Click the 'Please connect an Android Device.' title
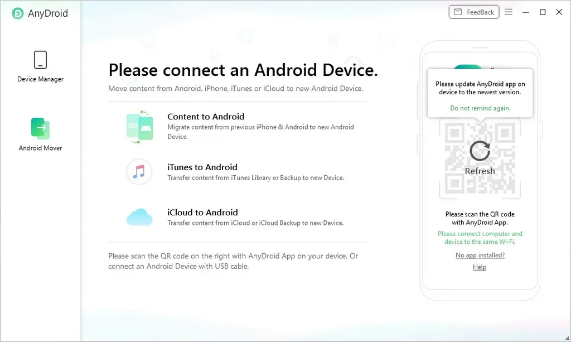Screen dimensions: 571x342 (x=243, y=70)
